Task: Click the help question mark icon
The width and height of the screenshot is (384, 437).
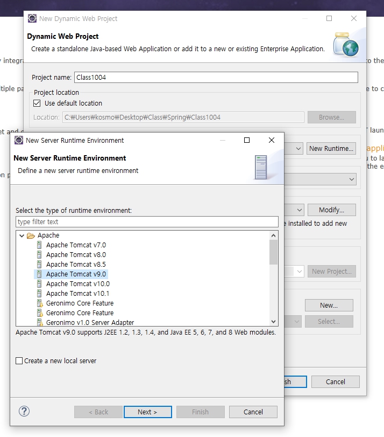Action: tap(24, 411)
